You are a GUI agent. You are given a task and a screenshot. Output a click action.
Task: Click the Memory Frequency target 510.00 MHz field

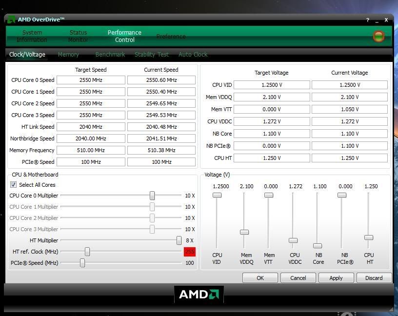click(x=91, y=150)
